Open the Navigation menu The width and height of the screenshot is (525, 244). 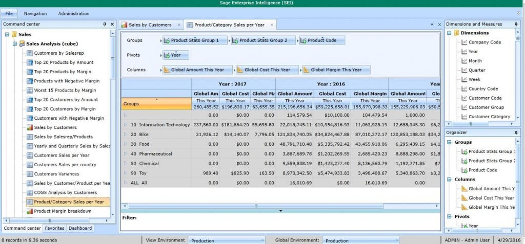(x=35, y=13)
